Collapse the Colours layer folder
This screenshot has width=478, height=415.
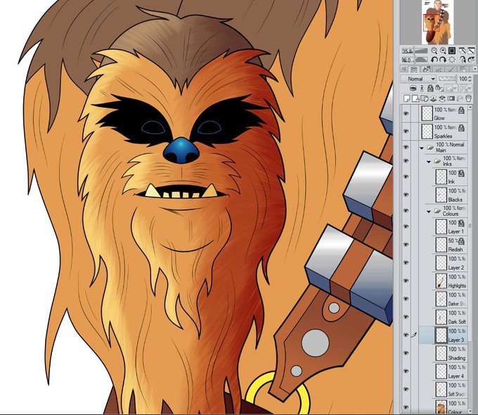[429, 211]
